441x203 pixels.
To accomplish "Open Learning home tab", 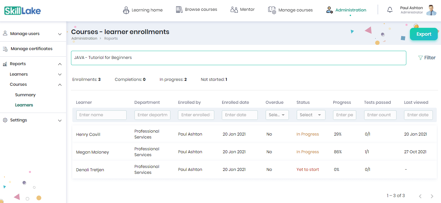I will click(143, 10).
